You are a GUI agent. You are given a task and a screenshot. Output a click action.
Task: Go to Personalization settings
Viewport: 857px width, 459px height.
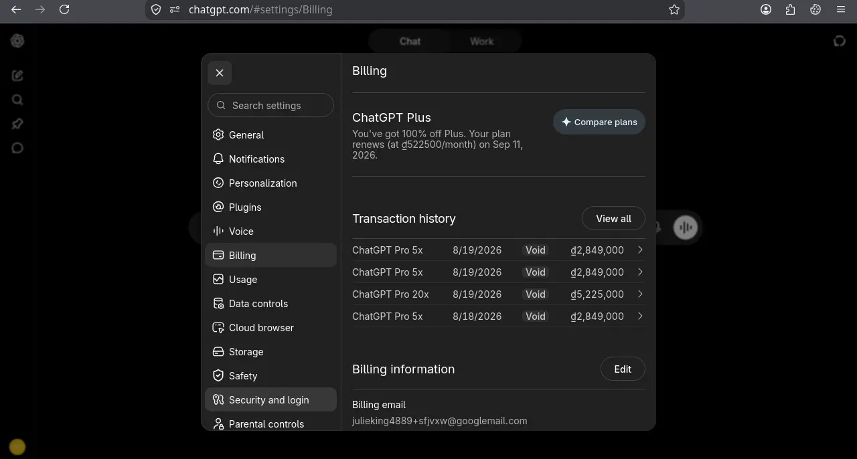click(x=270, y=183)
